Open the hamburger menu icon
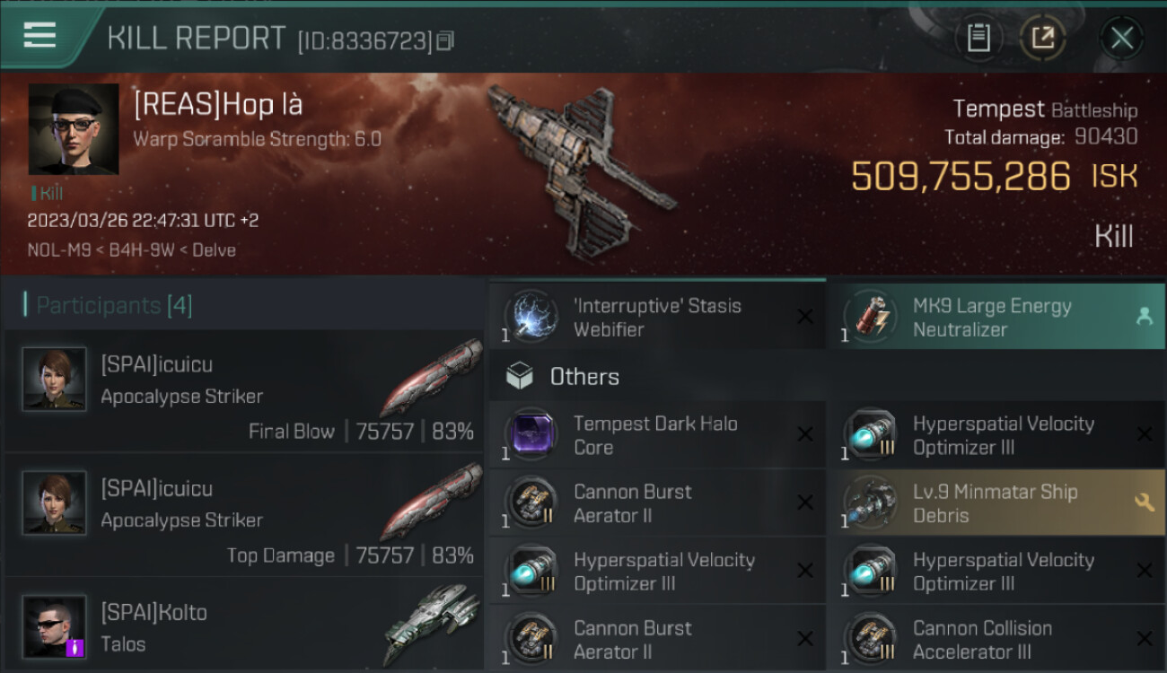Screen dimensions: 1167x673 (39, 36)
